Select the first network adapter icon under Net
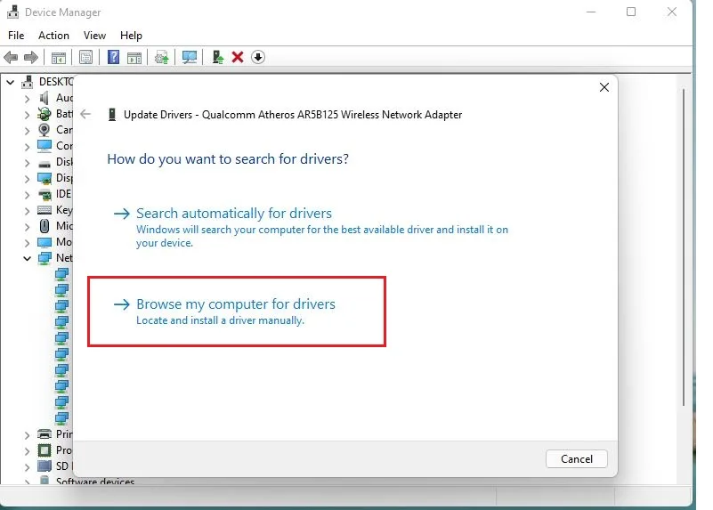 61,274
